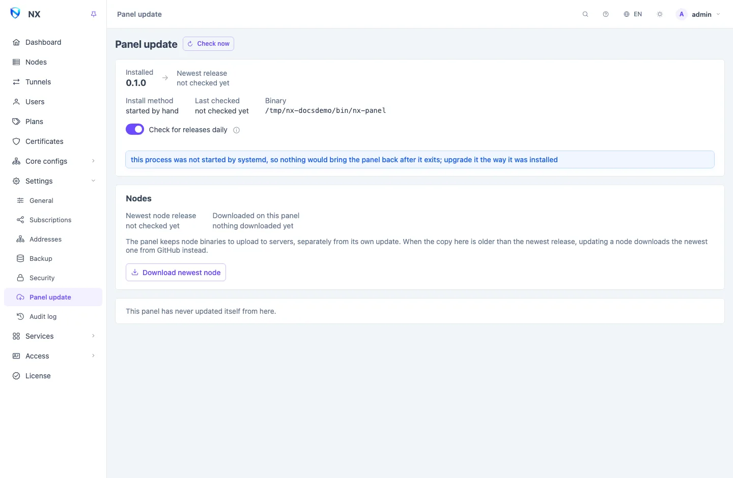
Task: Open help via the question mark icon
Action: [x=606, y=14]
